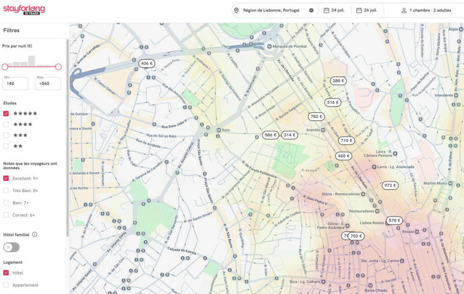Show info for Hôtel familial
The height and width of the screenshot is (294, 464).
pyautogui.click(x=34, y=235)
